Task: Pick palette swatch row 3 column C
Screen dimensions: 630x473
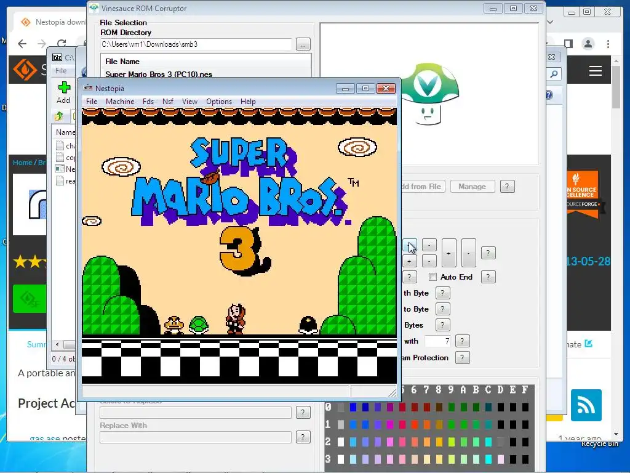Action: coord(488,458)
